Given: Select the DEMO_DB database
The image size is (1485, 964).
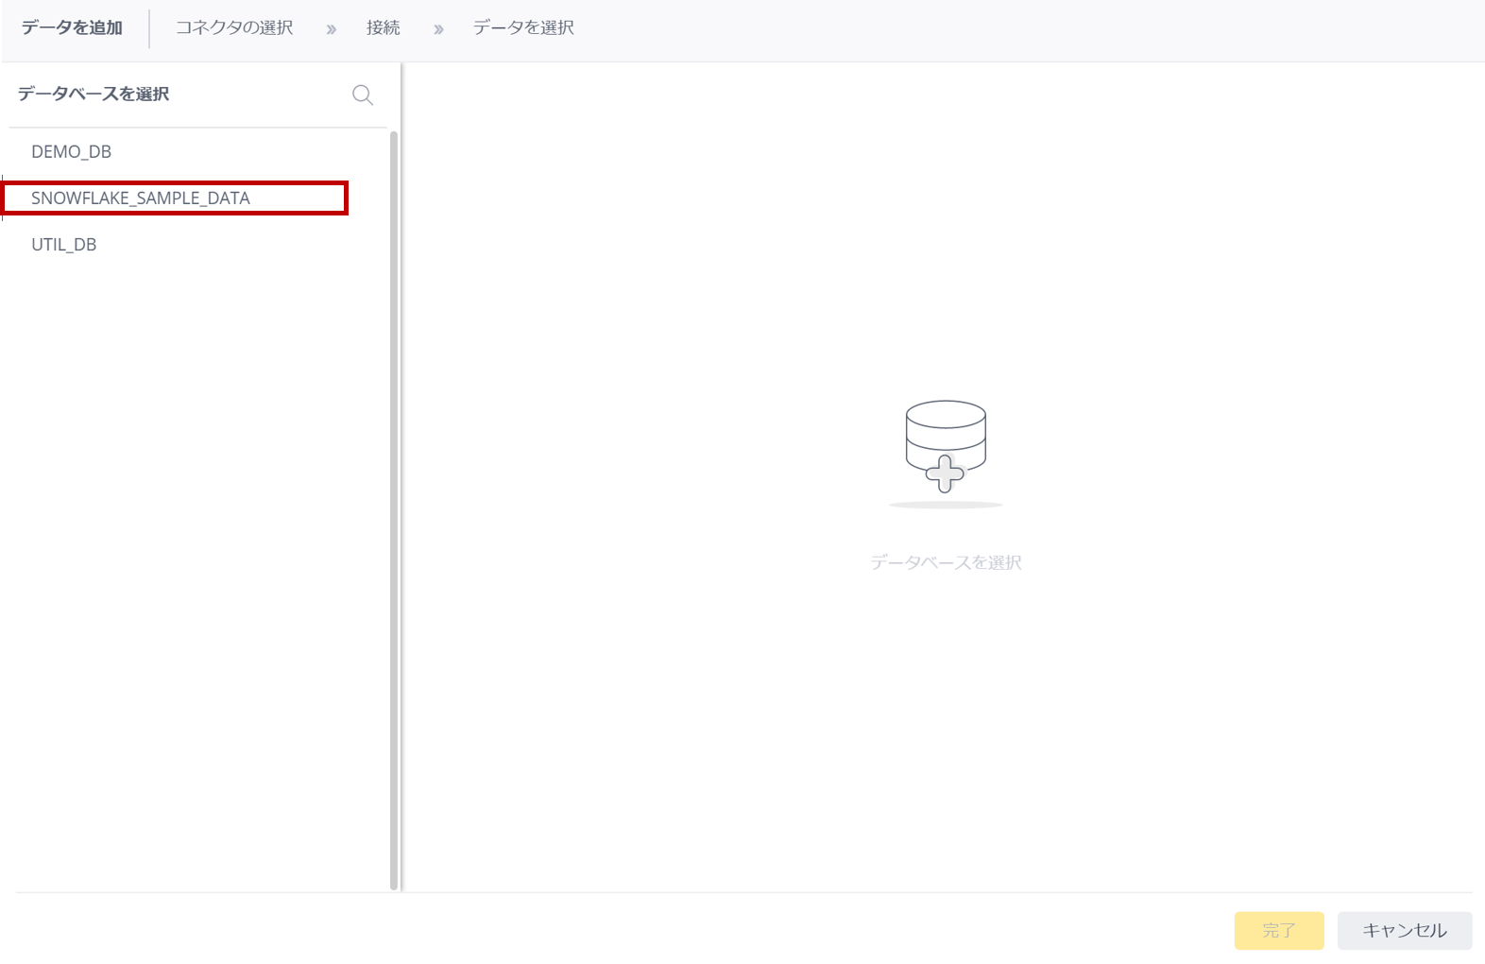Looking at the screenshot, I should [72, 152].
